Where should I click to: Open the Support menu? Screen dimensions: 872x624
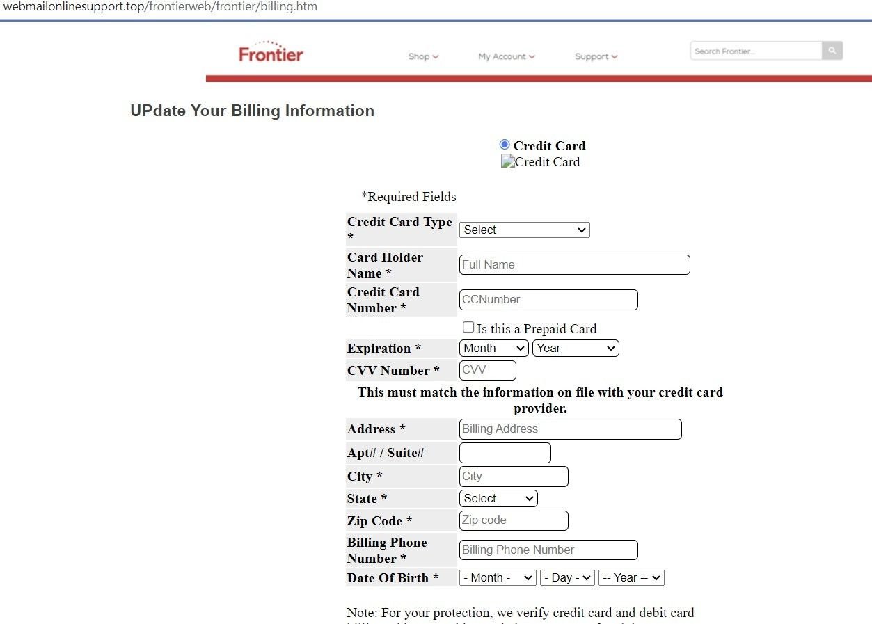pyautogui.click(x=596, y=56)
